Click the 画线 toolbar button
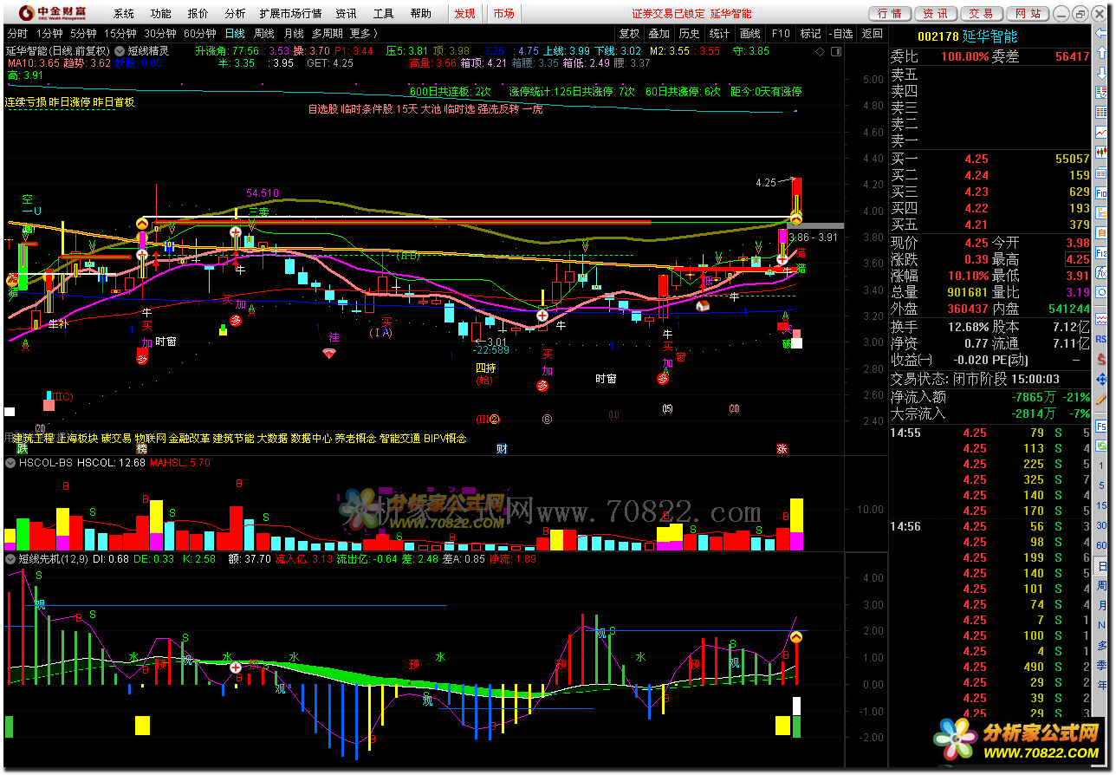 point(749,33)
